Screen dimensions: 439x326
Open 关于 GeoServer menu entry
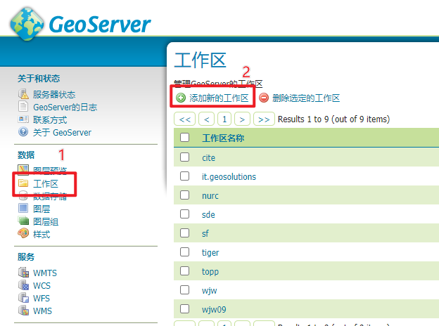tap(62, 133)
